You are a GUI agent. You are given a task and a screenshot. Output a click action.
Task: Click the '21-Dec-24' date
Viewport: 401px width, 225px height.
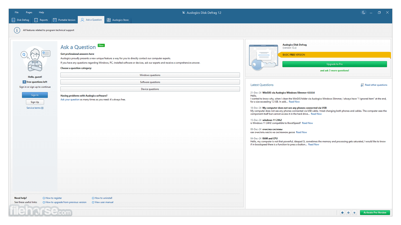tap(256, 93)
